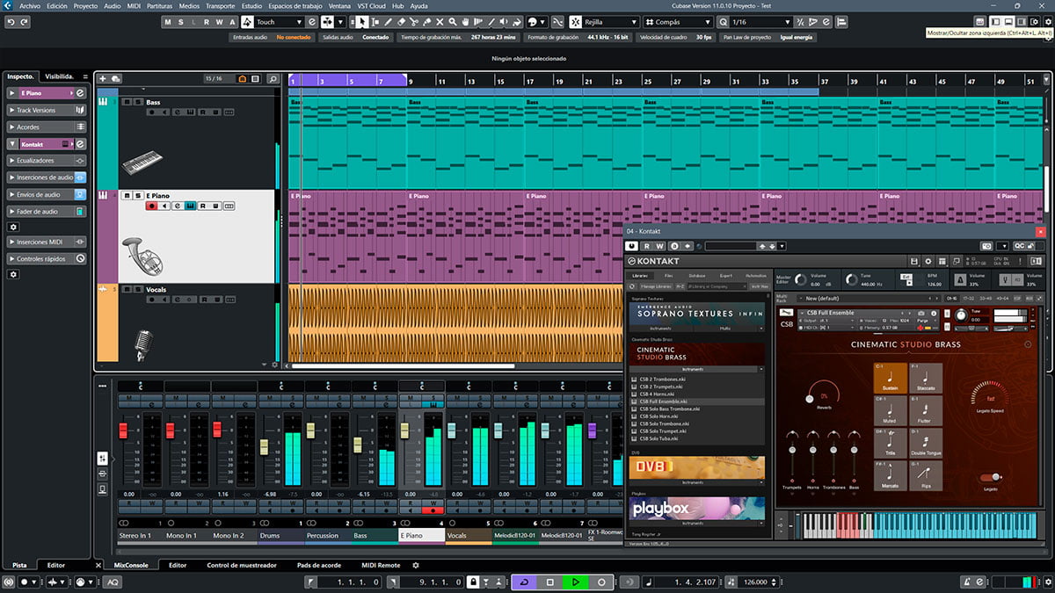Toggle Kontakt plugin power button

pyautogui.click(x=632, y=246)
